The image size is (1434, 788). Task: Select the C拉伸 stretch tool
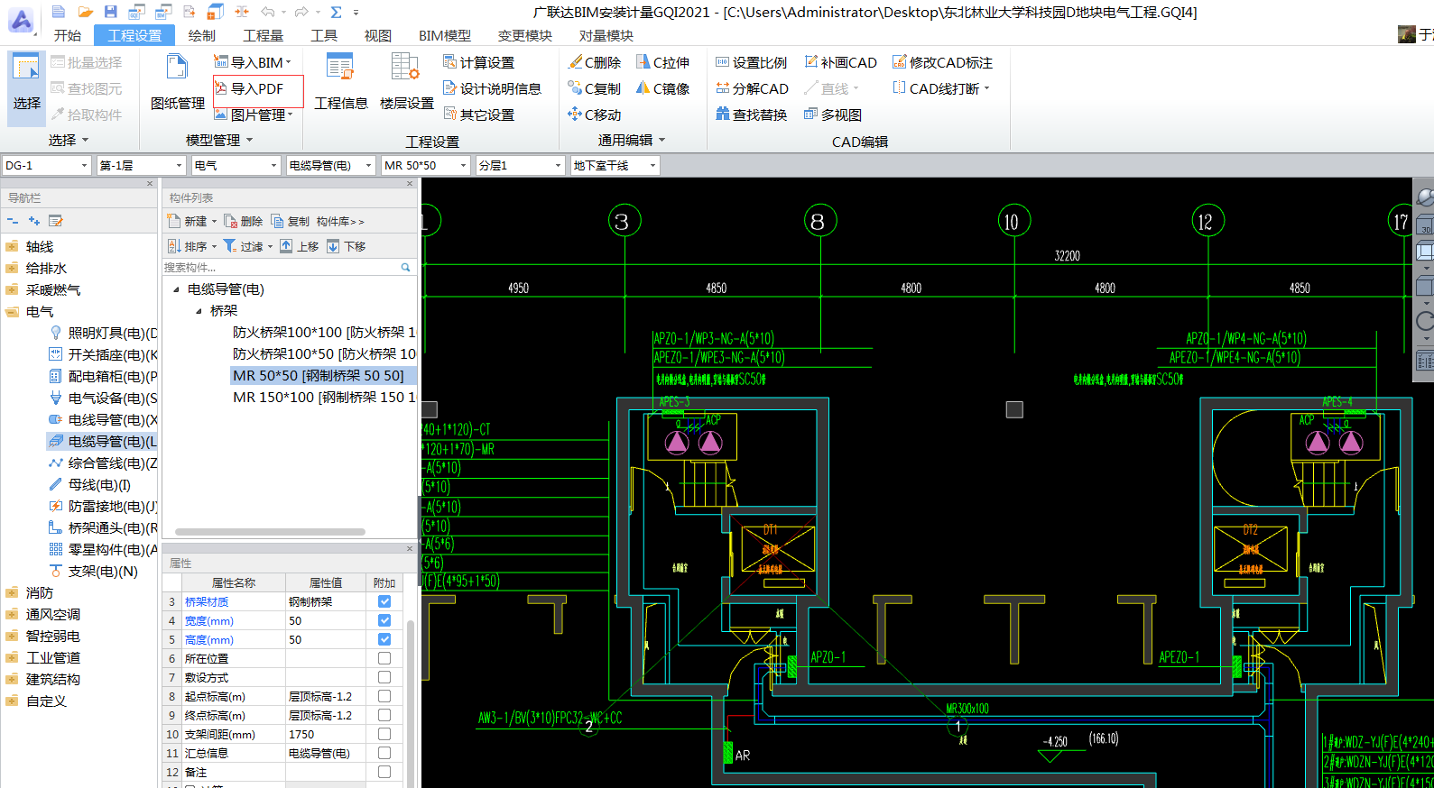[663, 62]
